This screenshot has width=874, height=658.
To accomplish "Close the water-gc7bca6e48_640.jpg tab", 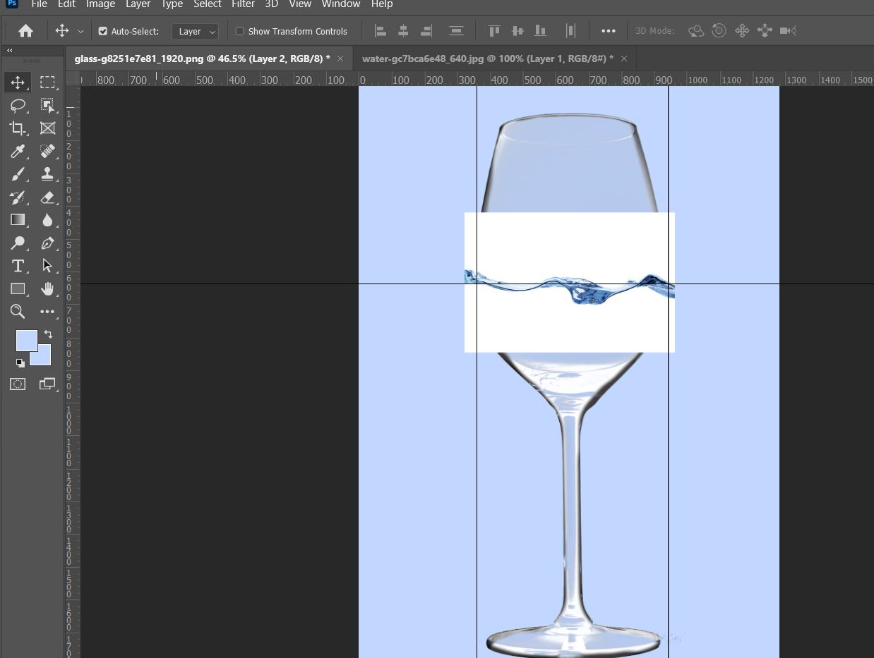I will click(623, 59).
